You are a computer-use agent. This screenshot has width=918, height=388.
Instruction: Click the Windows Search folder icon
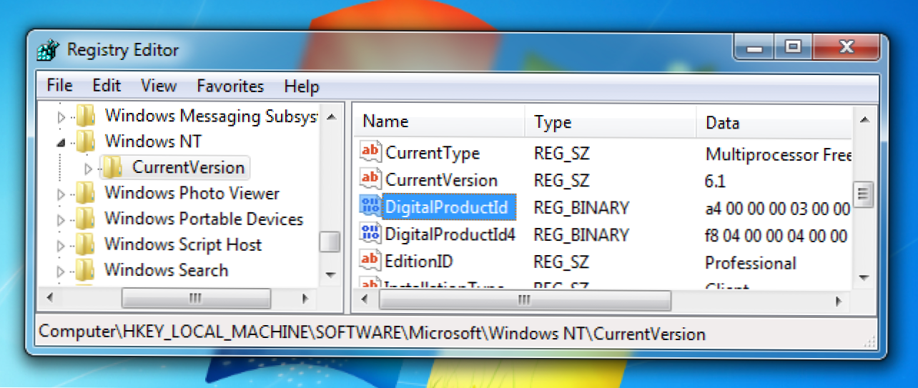click(86, 271)
